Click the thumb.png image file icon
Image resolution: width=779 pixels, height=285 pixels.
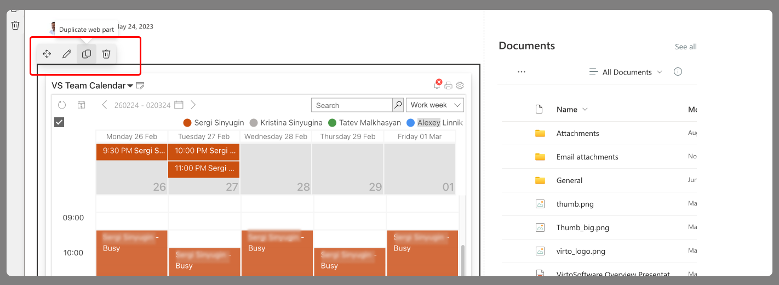point(540,204)
